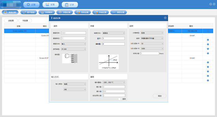The image size is (217, 117).
Task: Close the 通道设置 dialog
Action: 165,18
